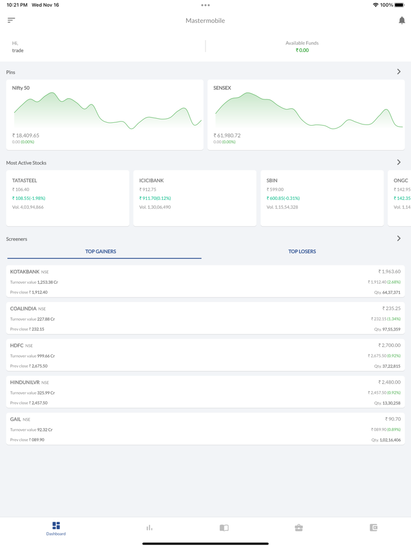Expand Most Active Stocks chevron
The height and width of the screenshot is (548, 411).
coord(398,163)
